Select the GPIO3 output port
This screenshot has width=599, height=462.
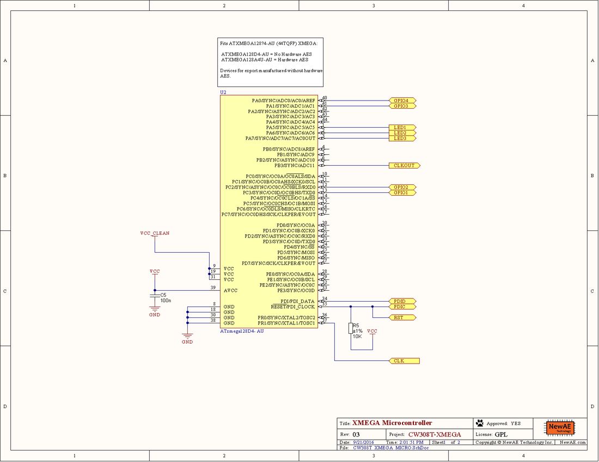pos(401,105)
